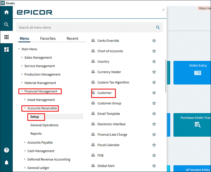Expand the Deferred Revenue Accounting chevron
Screen dimensions: 211x172
25,159
